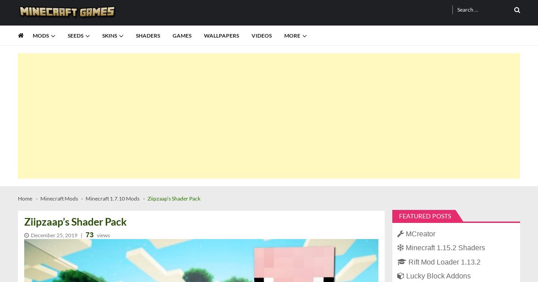Click the Ziipzaap's Shader Pack article title

click(75, 222)
